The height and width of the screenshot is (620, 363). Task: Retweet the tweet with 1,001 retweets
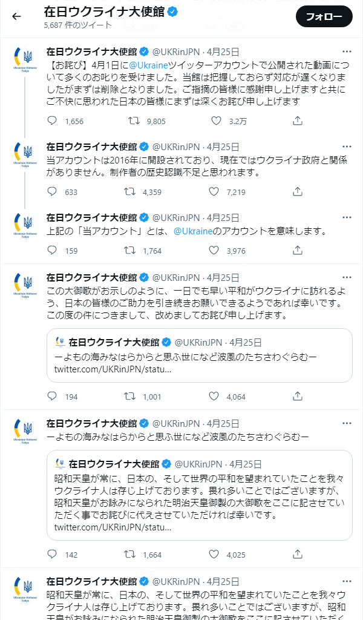pos(129,396)
